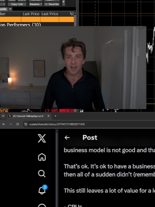The width and height of the screenshot is (155, 207).
Task: Add a new worksheet tab with plus
Action: 10,9
